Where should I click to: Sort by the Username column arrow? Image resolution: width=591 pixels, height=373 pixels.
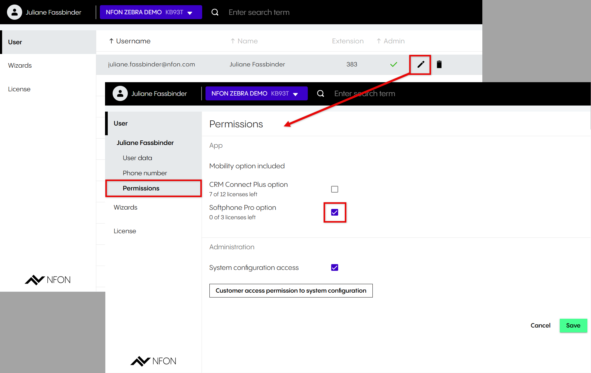coord(111,41)
